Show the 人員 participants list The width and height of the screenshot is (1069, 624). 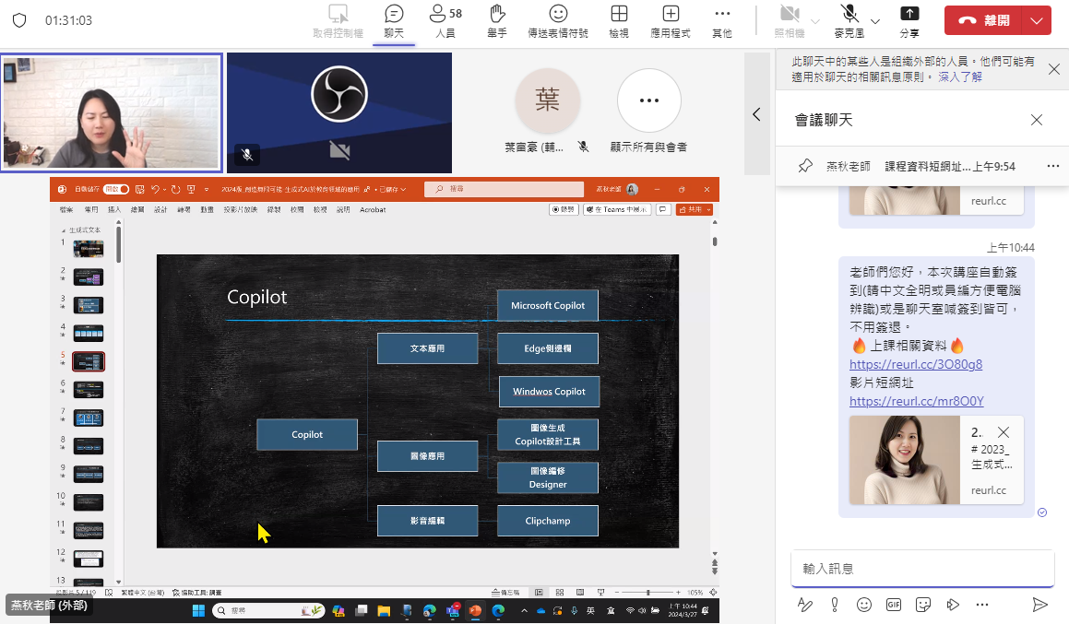[x=445, y=21]
